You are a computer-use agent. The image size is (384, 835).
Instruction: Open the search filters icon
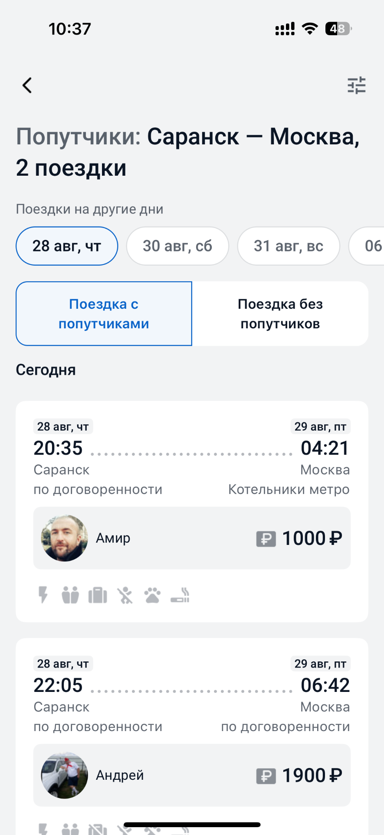click(356, 85)
